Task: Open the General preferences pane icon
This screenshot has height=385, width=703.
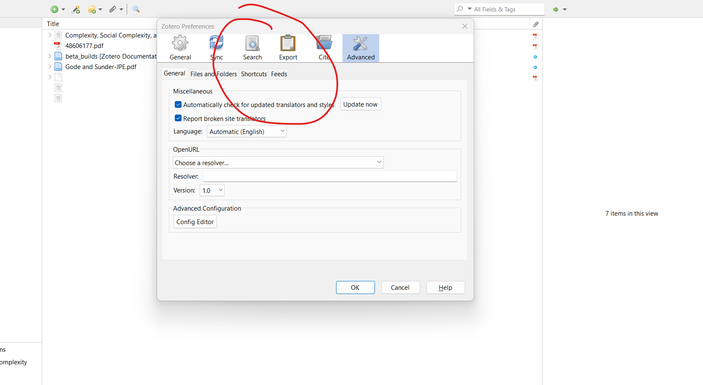Action: point(180,48)
